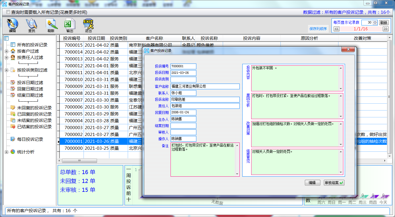Select 按客户过滤 tree node

tap(28, 51)
